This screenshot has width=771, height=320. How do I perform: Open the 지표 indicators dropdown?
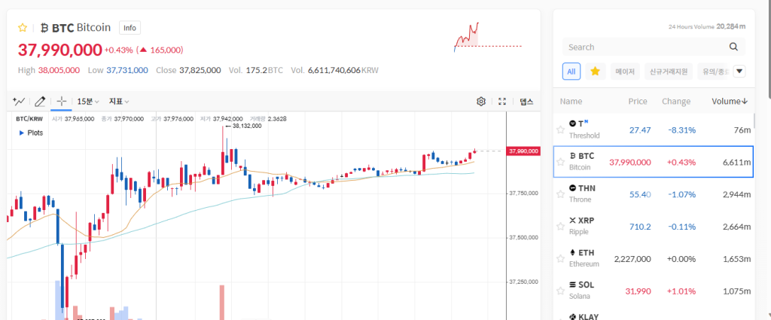pos(119,101)
